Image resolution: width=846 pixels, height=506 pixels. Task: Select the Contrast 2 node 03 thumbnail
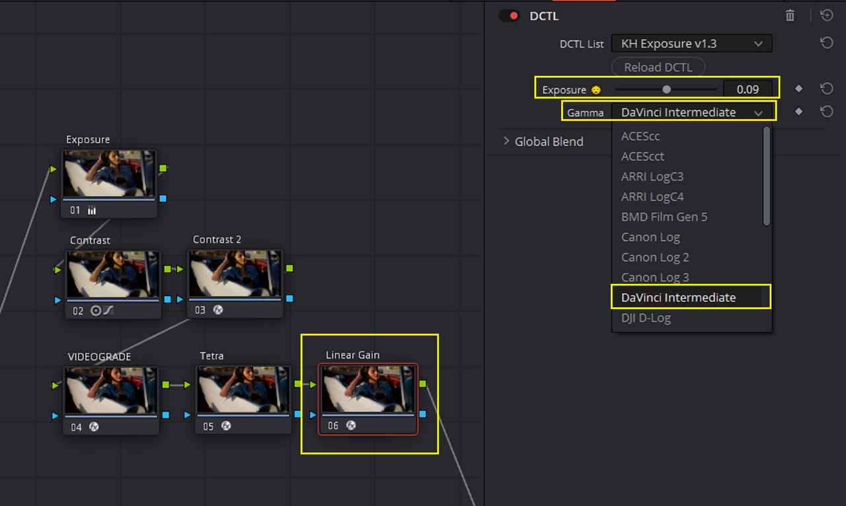tap(235, 273)
